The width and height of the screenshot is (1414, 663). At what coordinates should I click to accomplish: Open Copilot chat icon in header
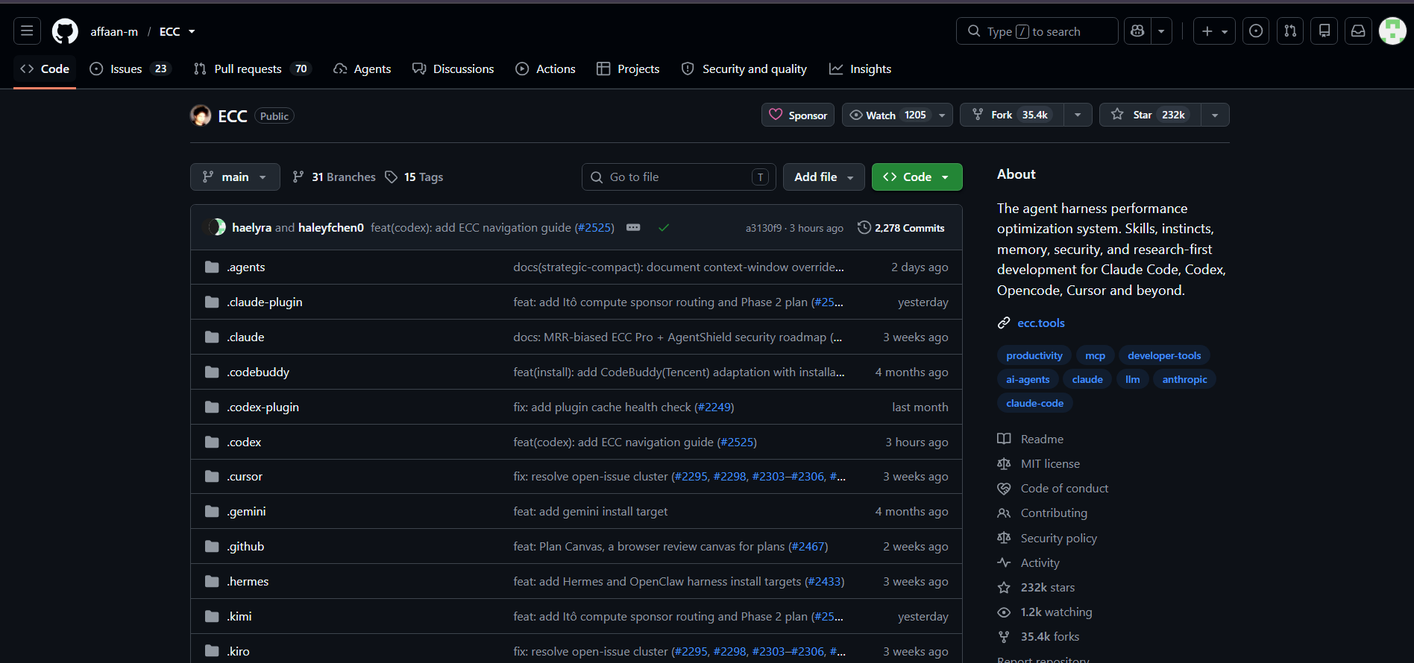coord(1137,31)
